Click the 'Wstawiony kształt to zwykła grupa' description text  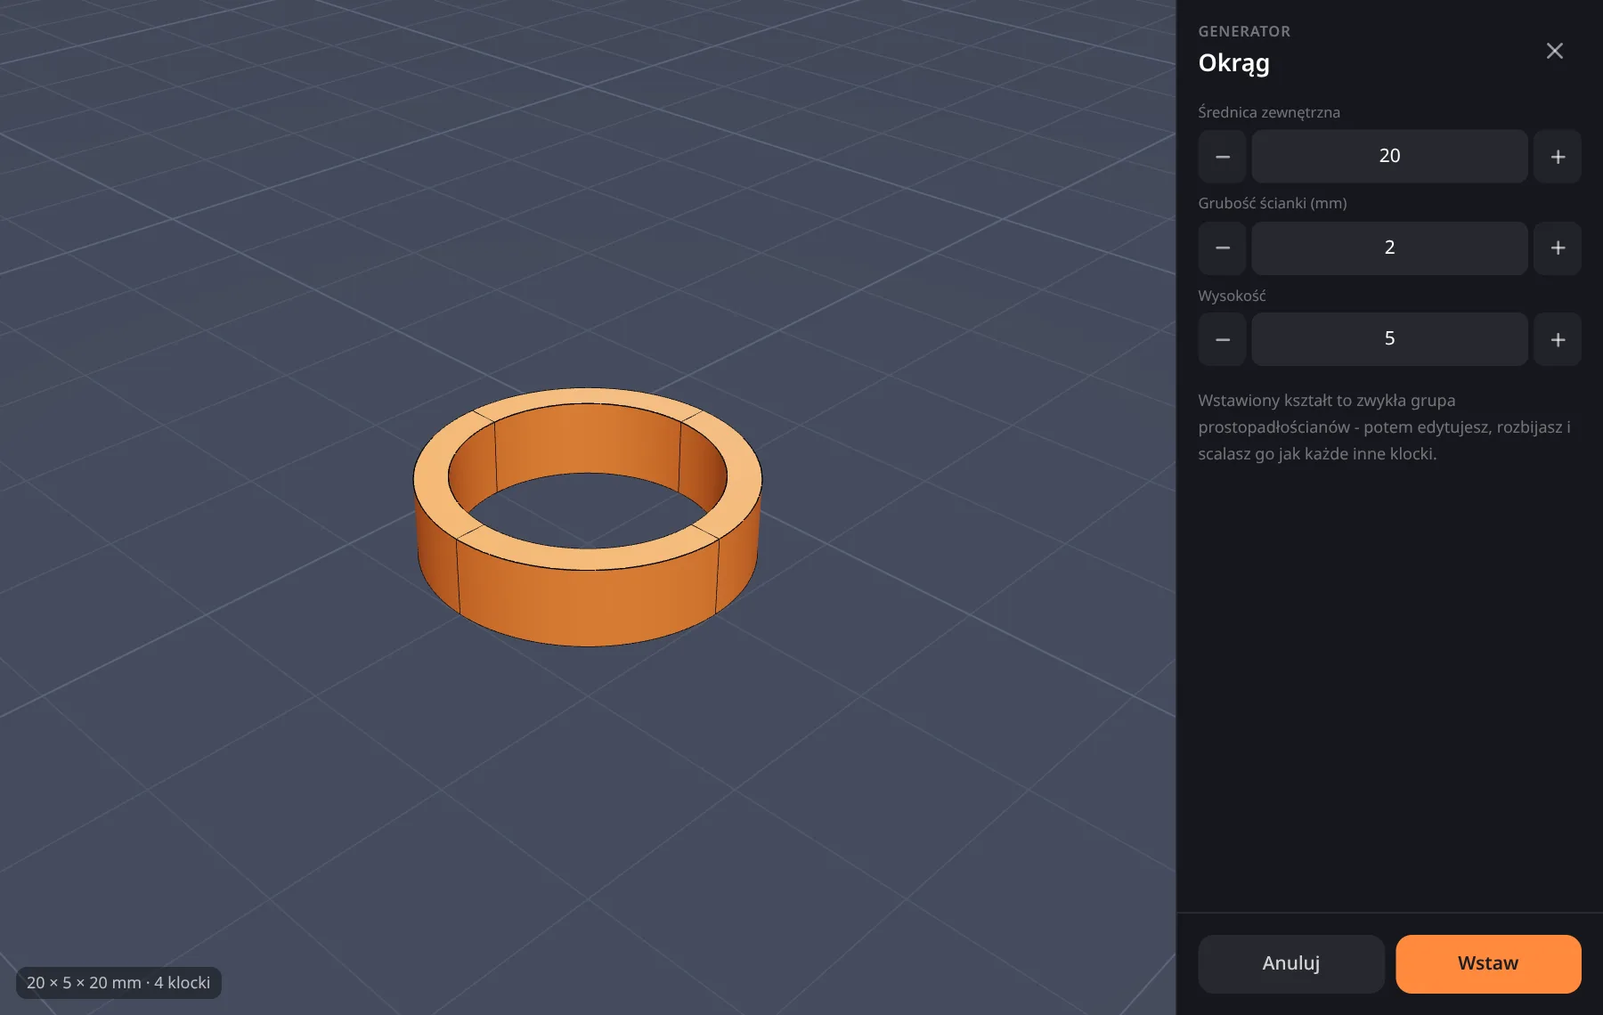[1385, 427]
